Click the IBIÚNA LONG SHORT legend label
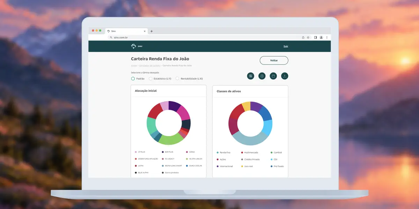Screen dimensions: 419x209 click(x=174, y=166)
